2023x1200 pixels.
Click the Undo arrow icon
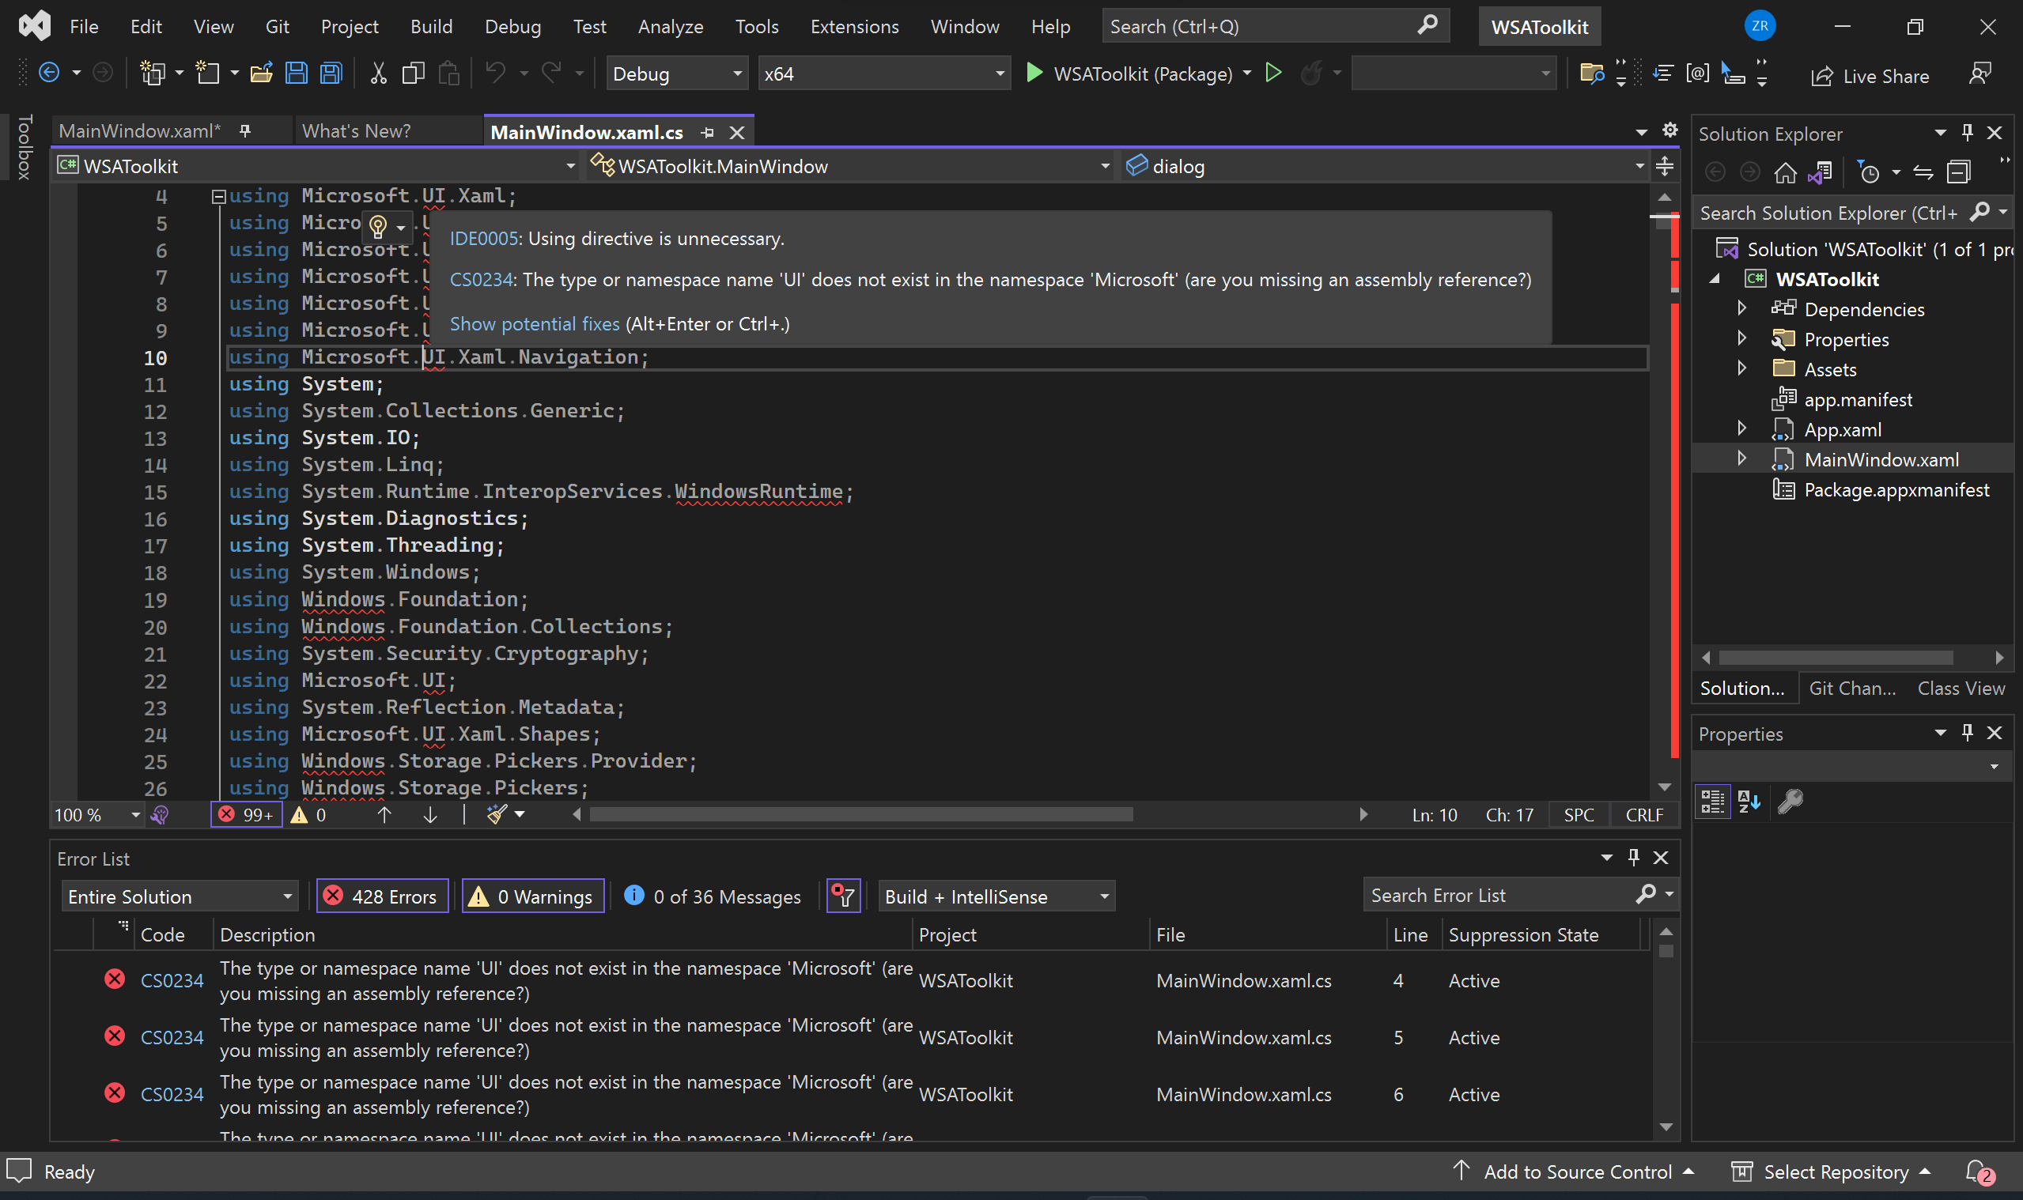pos(495,74)
